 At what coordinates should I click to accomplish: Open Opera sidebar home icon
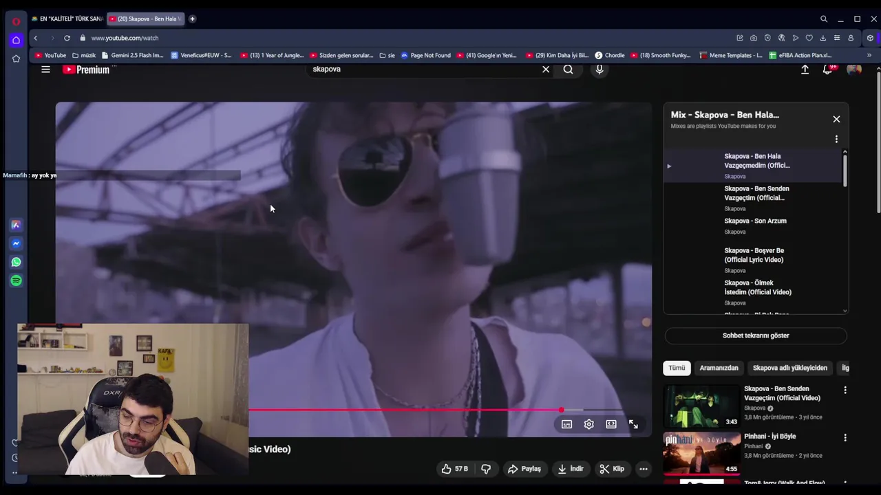pos(16,40)
